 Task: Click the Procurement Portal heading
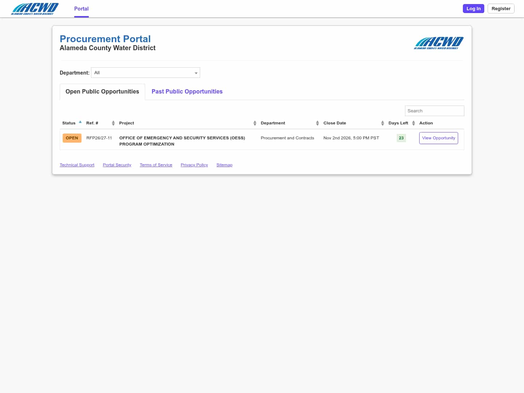[105, 39]
